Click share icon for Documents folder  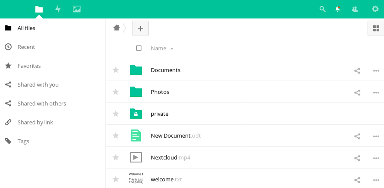pyautogui.click(x=357, y=71)
